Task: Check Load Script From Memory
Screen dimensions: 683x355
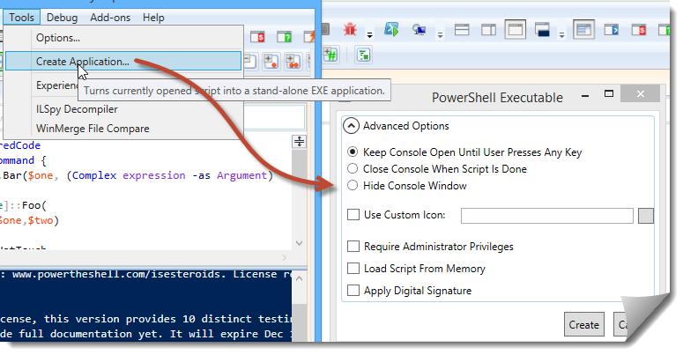Action: coord(354,269)
